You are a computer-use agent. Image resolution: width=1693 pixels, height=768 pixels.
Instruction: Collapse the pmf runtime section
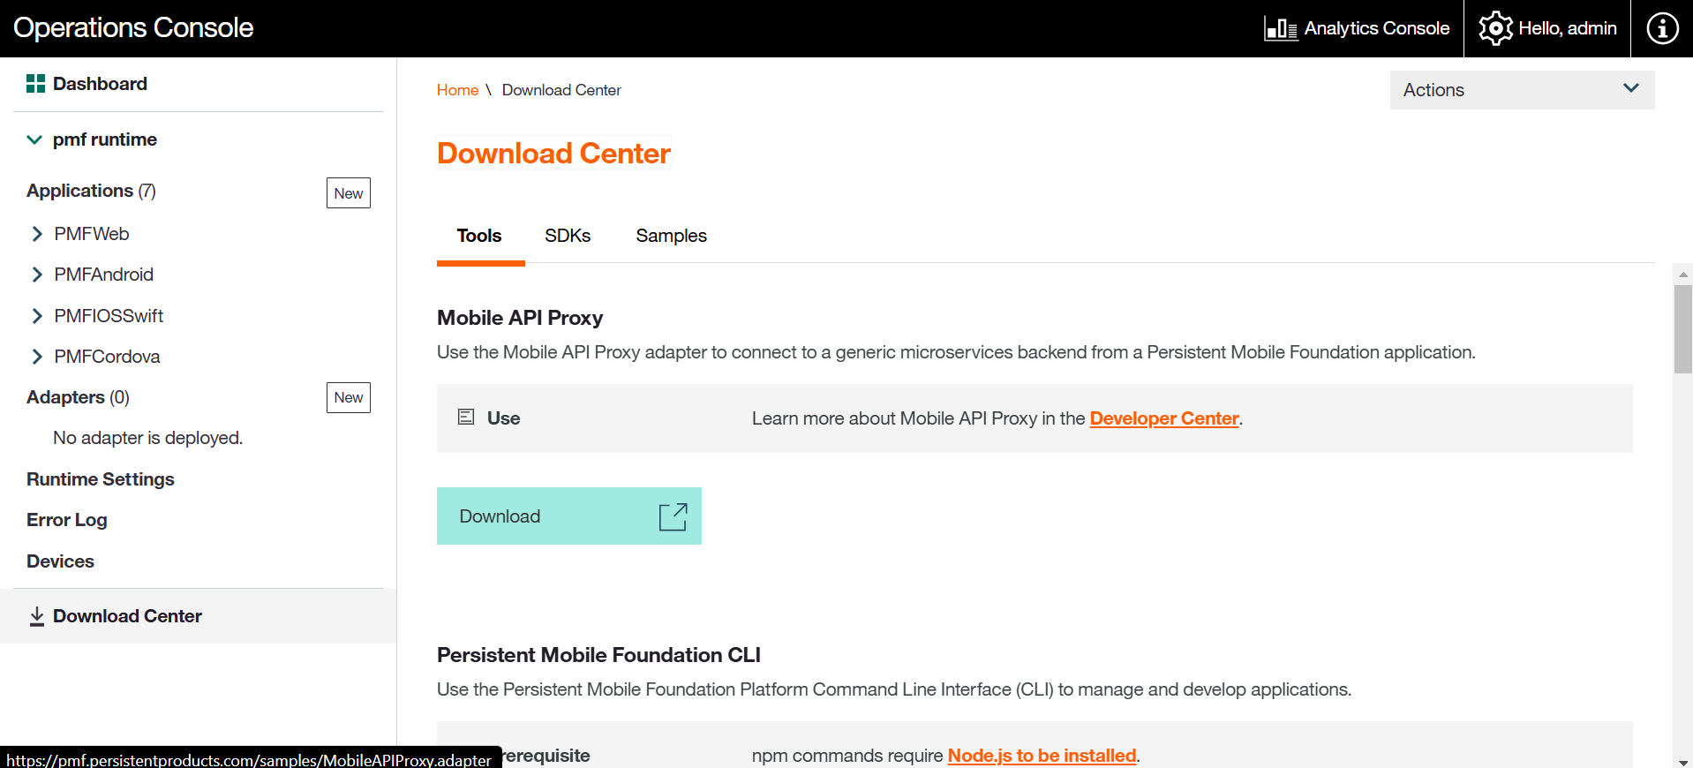(34, 139)
